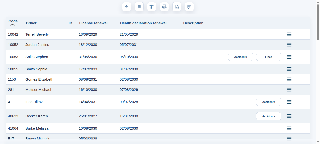This screenshot has width=320, height=144.
Task: Sort by Code column header
Action: [x=13, y=21]
